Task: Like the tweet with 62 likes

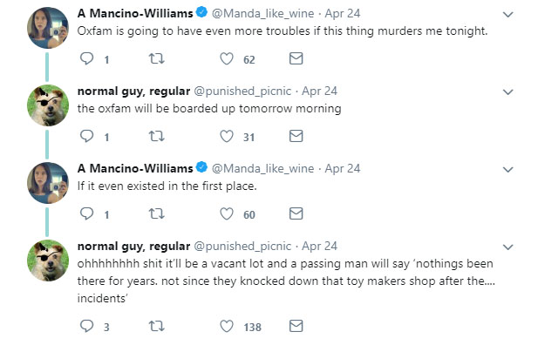Action: (x=228, y=59)
